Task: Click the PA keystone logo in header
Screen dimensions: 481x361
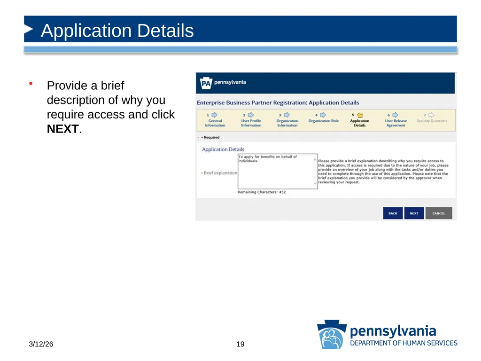Action: point(206,83)
